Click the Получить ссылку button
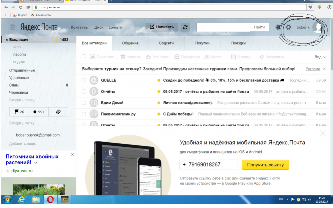333x208 pixels. coord(265,165)
